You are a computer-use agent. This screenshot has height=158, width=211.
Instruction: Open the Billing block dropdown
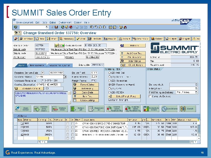click(196, 88)
